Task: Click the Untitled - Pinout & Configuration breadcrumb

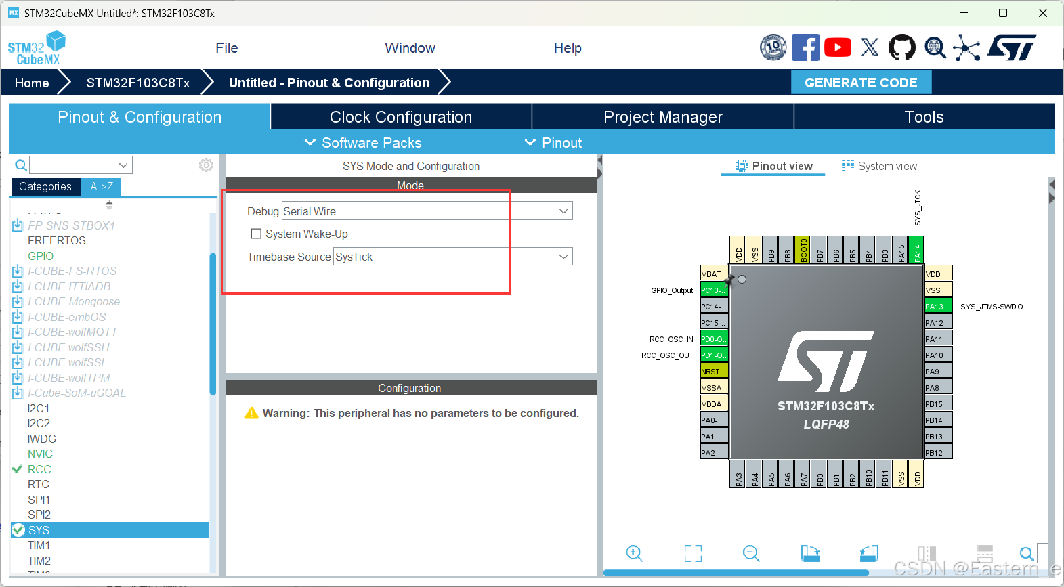Action: pos(329,83)
